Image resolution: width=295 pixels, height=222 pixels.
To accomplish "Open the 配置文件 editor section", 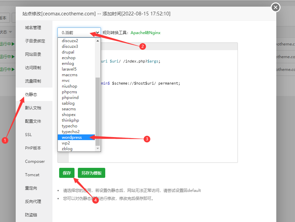I will click(33, 121).
